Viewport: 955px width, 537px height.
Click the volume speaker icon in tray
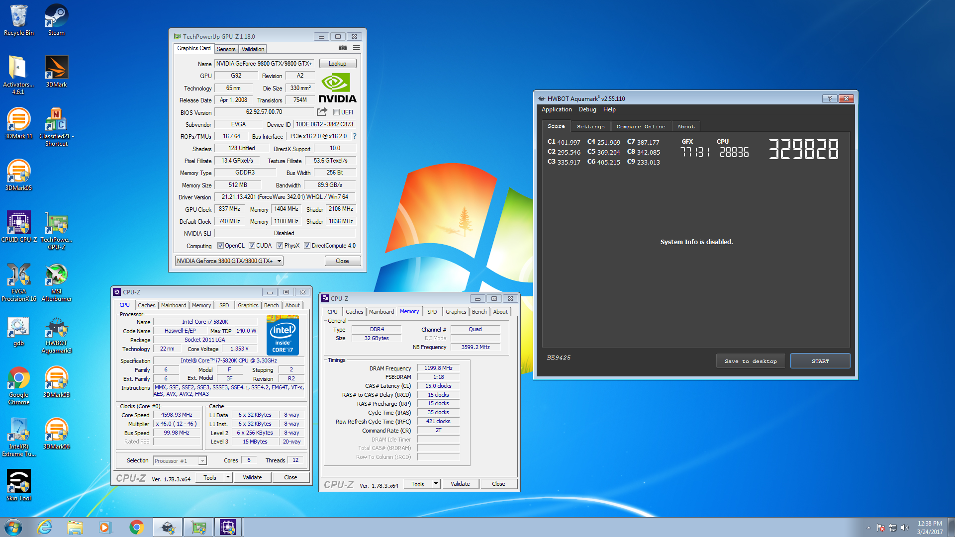tap(905, 528)
